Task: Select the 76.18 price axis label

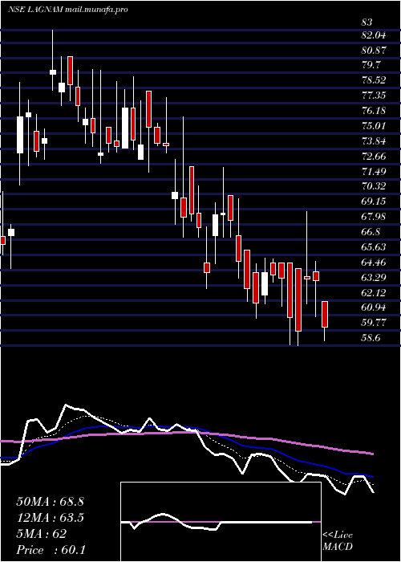Action: point(374,111)
